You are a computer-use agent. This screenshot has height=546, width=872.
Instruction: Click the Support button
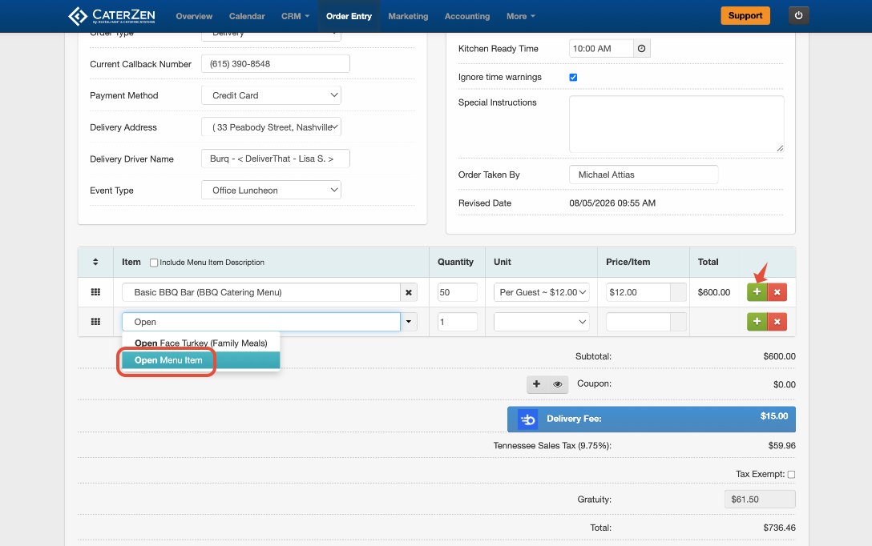(745, 15)
